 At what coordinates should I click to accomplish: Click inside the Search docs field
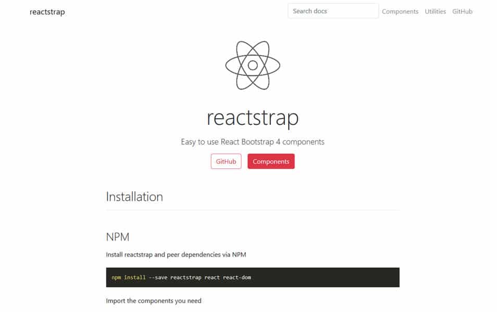click(333, 10)
